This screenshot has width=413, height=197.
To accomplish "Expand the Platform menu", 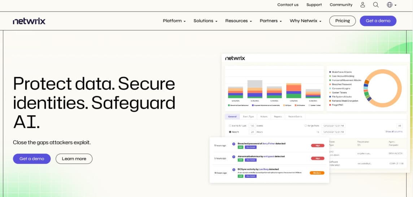I will 174,21.
